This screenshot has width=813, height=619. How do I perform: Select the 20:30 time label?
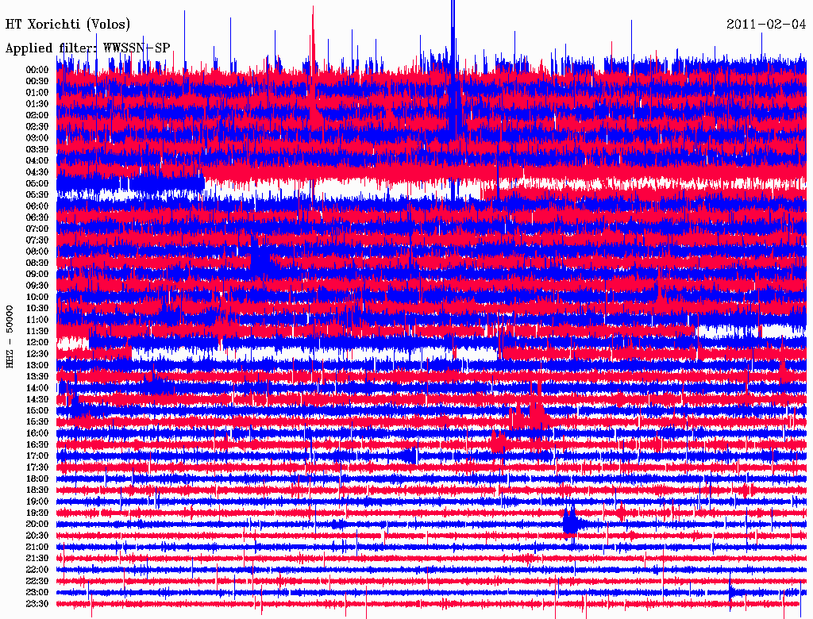pos(37,536)
